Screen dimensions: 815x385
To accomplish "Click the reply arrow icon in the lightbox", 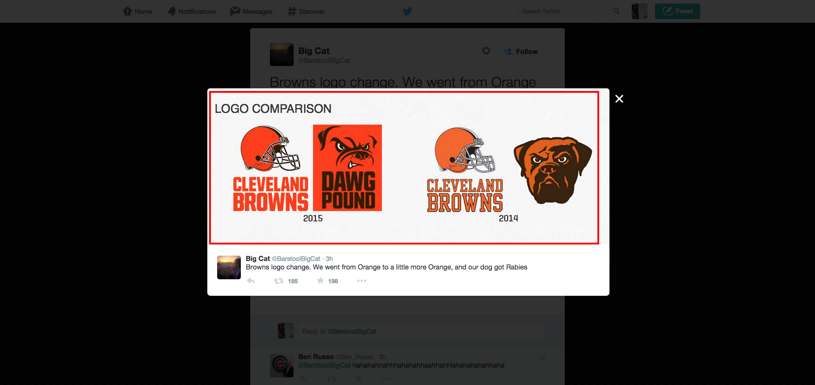I will pyautogui.click(x=251, y=281).
